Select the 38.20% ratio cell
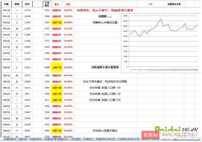This screenshot has width=202, height=142. click(68, 68)
